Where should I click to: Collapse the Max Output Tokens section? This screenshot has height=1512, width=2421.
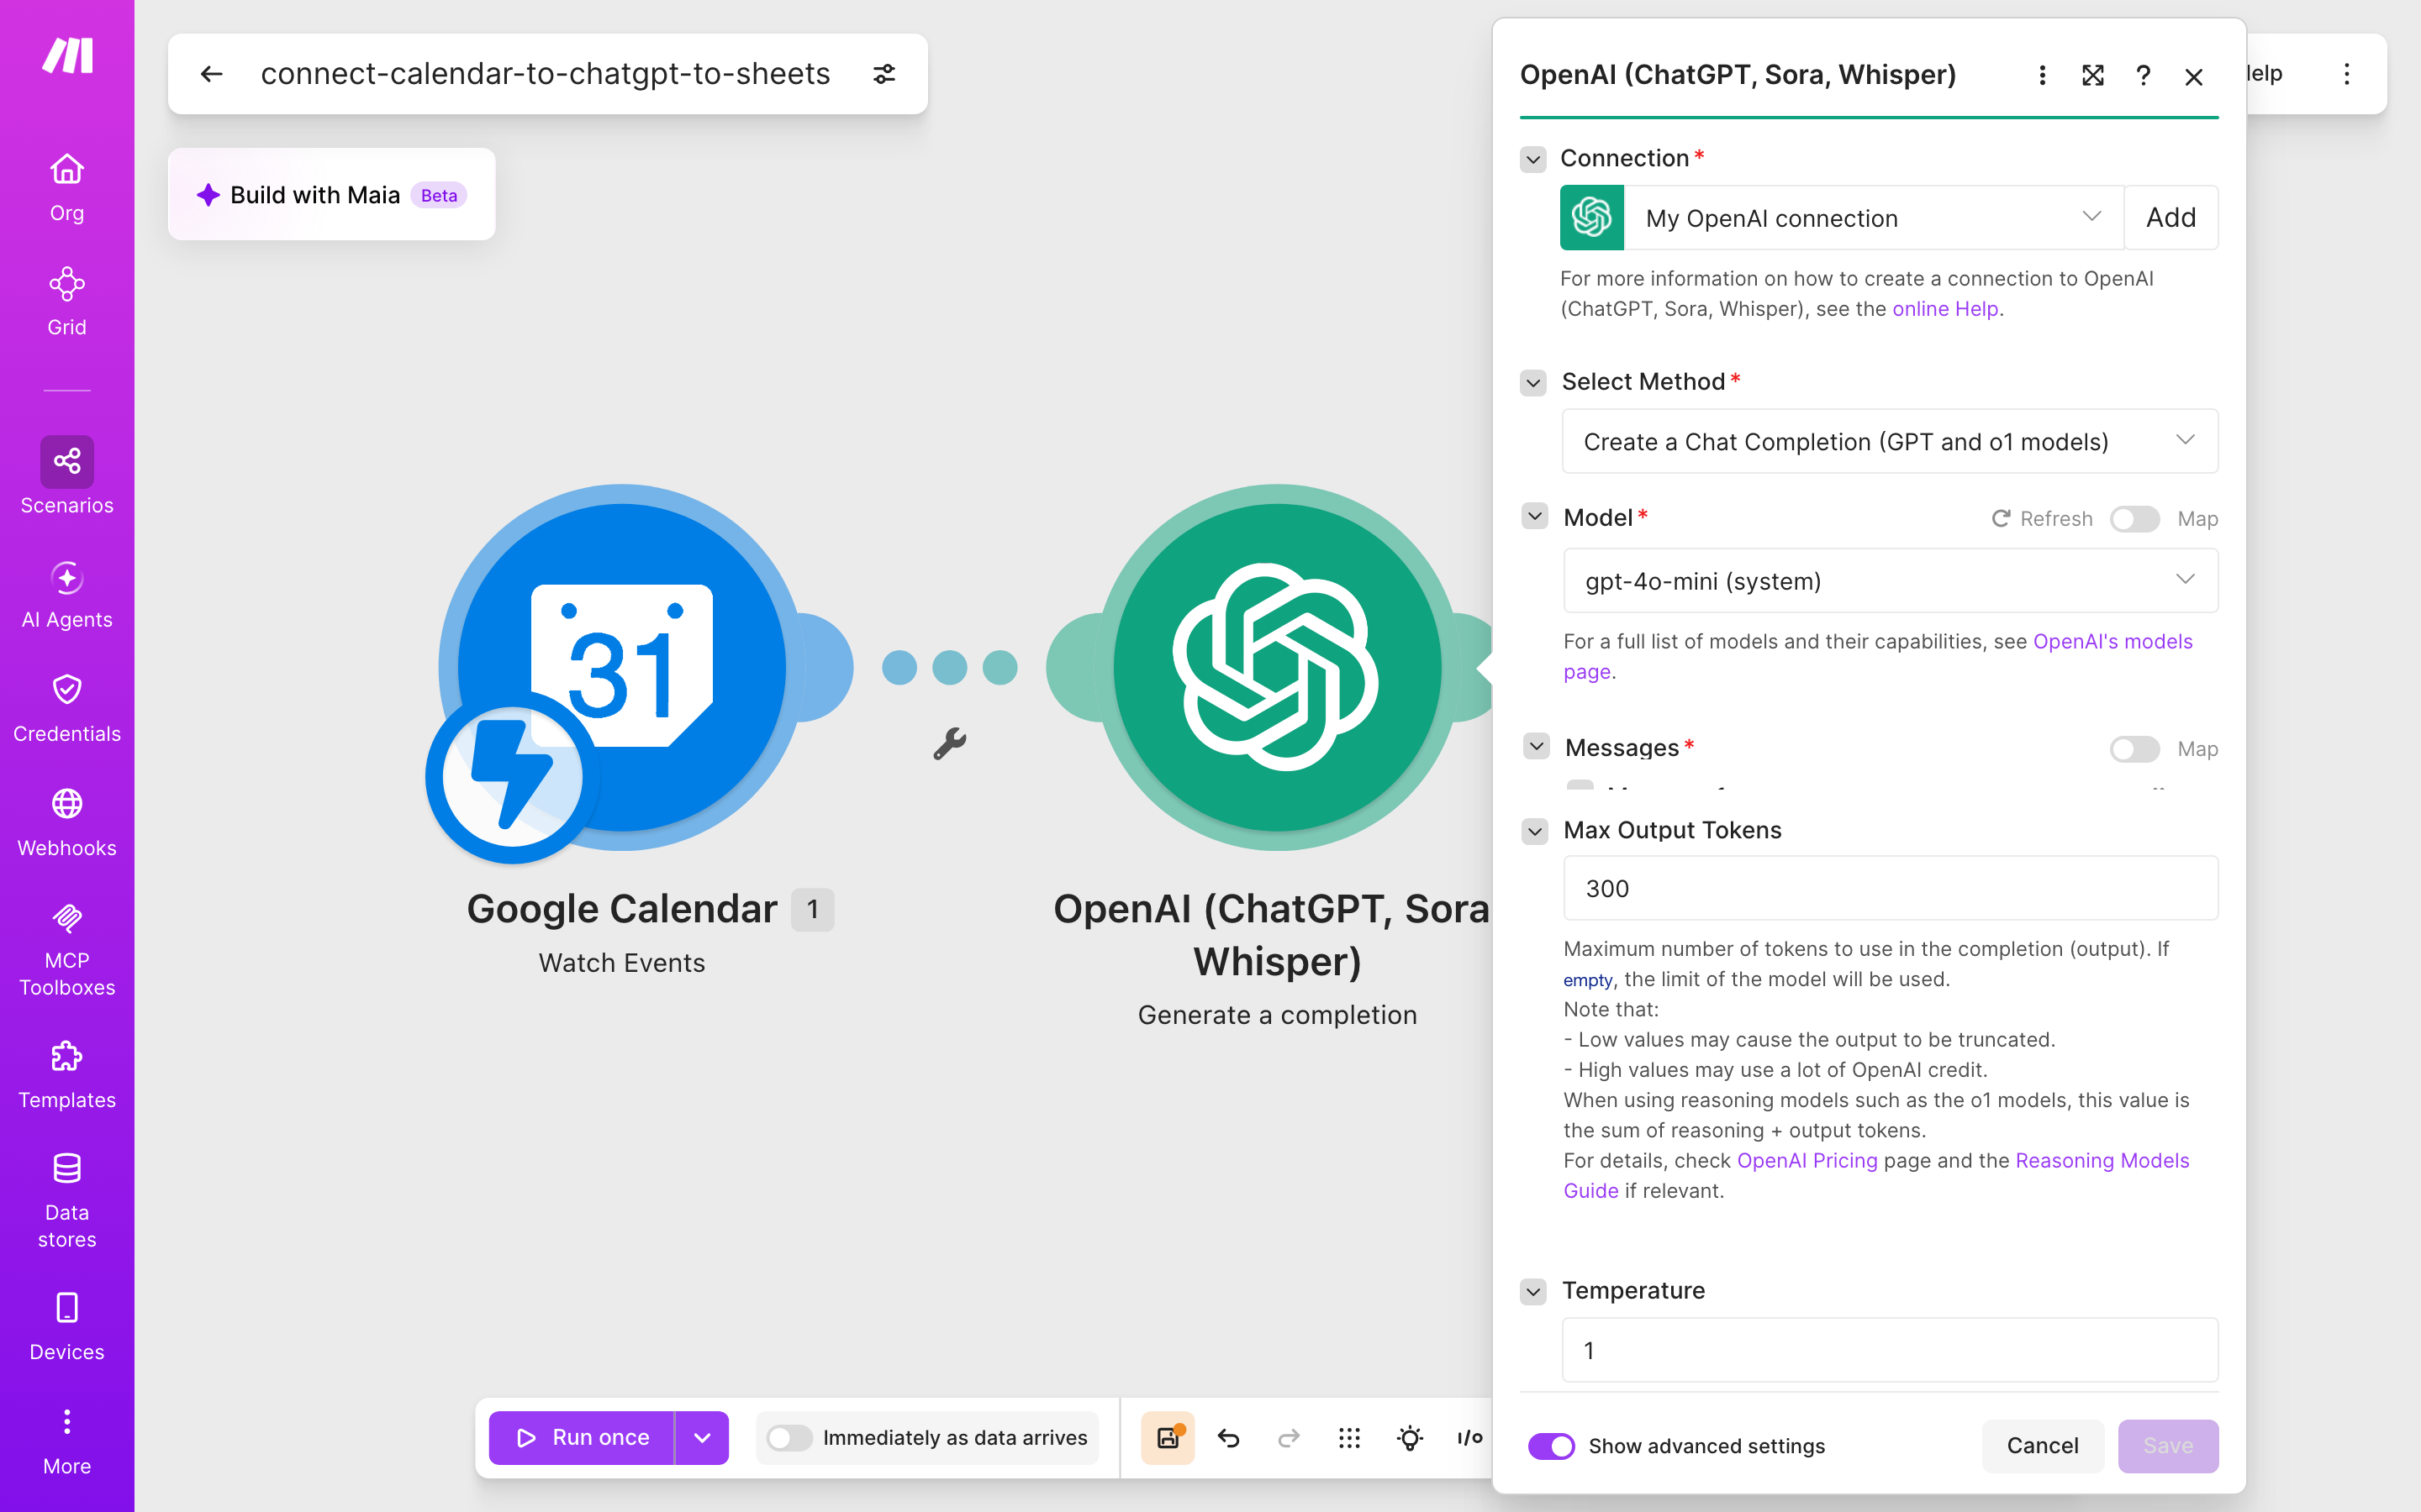coord(1535,831)
